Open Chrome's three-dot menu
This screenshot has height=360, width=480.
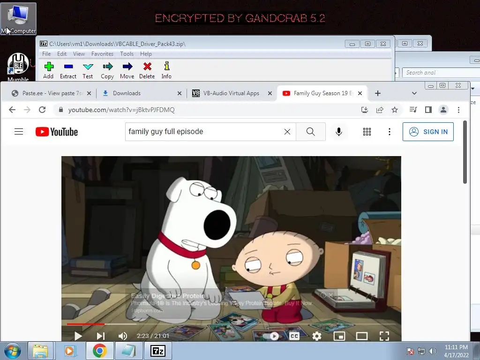pyautogui.click(x=458, y=110)
